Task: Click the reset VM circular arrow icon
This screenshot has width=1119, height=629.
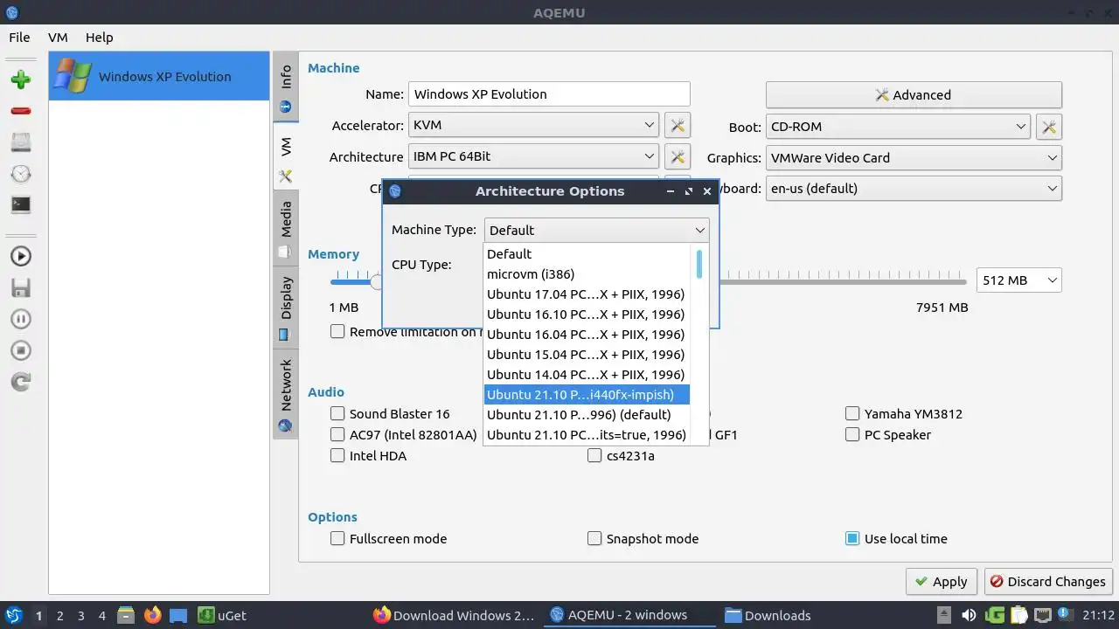Action: [21, 382]
